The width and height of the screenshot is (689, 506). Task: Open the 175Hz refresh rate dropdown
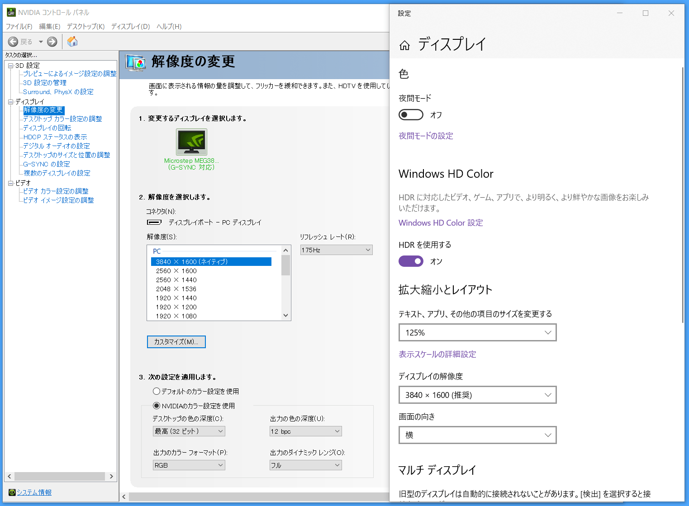337,250
